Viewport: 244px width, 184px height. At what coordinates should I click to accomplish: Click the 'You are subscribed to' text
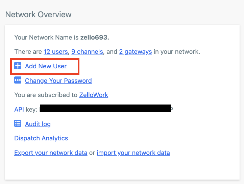click(46, 95)
